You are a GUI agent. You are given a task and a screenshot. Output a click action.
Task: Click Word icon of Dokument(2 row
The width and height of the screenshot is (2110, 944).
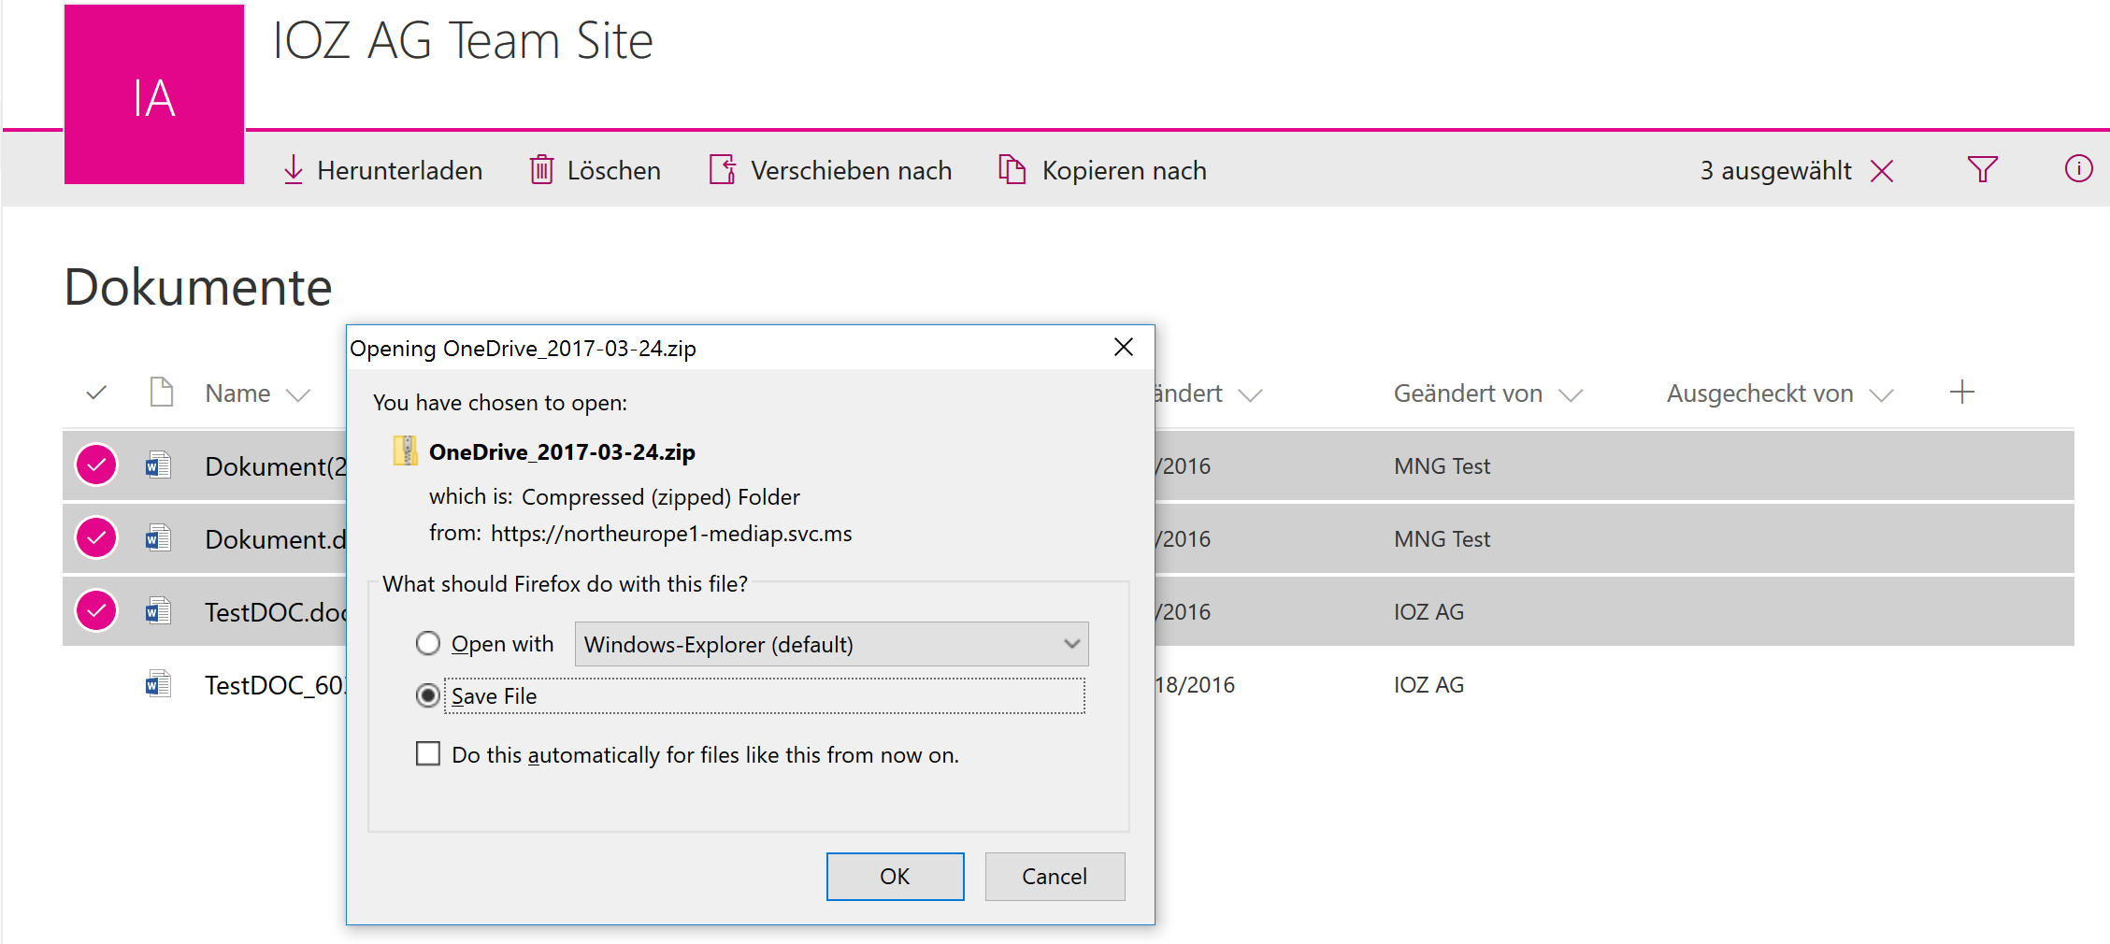coord(158,465)
